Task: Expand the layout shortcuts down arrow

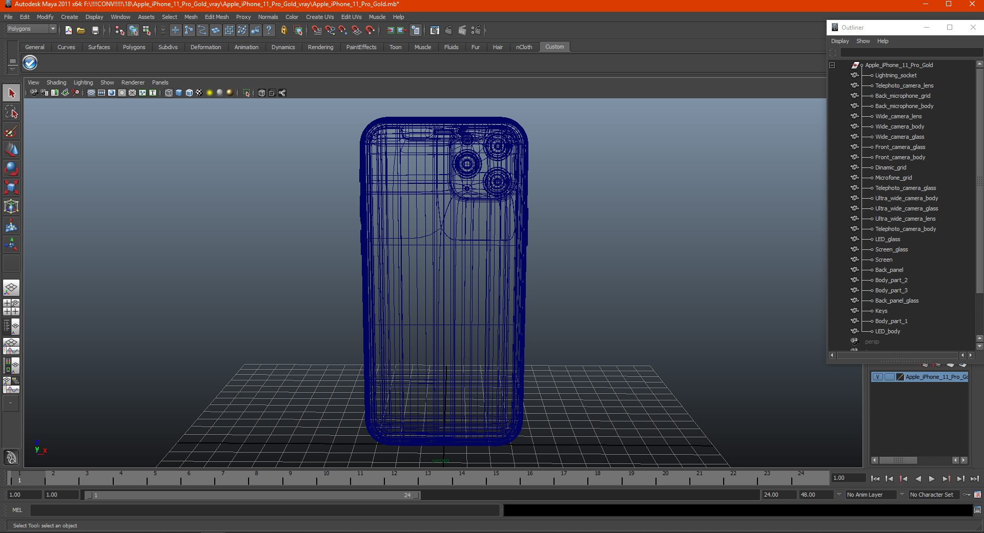Action: 10,403
